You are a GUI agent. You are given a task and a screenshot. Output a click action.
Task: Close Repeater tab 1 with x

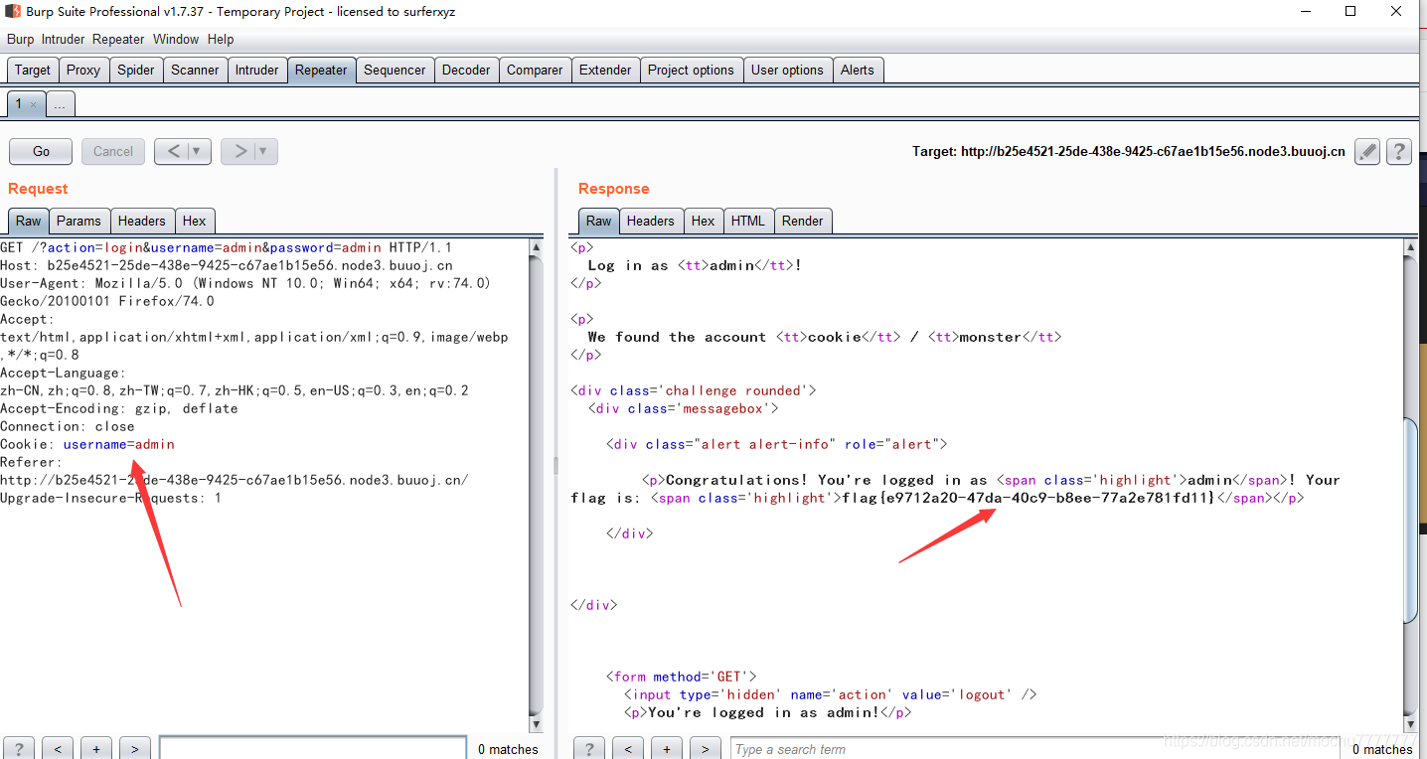tap(33, 104)
